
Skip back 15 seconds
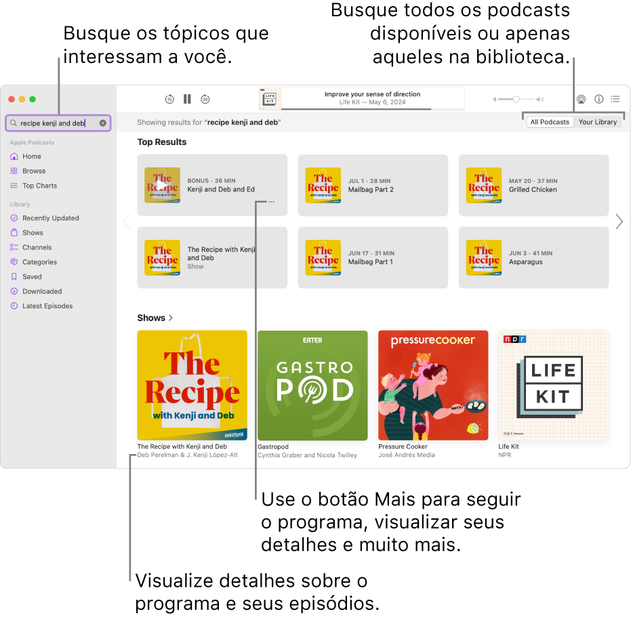point(169,99)
